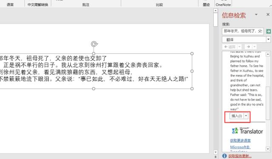Viewport: 272px width, 159px height.
Task: Open the 获取更多语言 link
Action: click(240, 140)
